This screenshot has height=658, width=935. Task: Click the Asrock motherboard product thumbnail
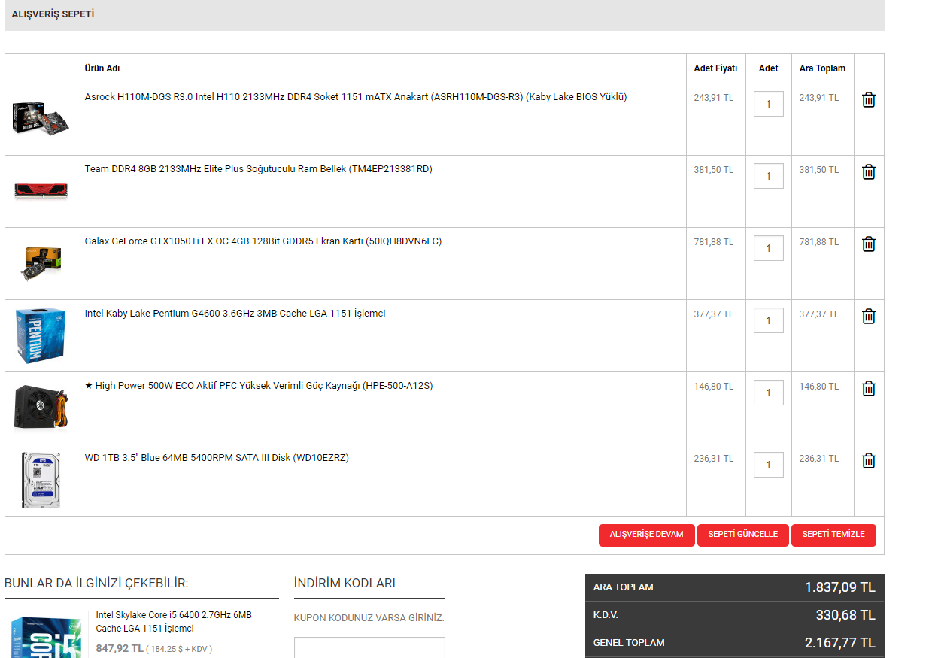pos(41,118)
